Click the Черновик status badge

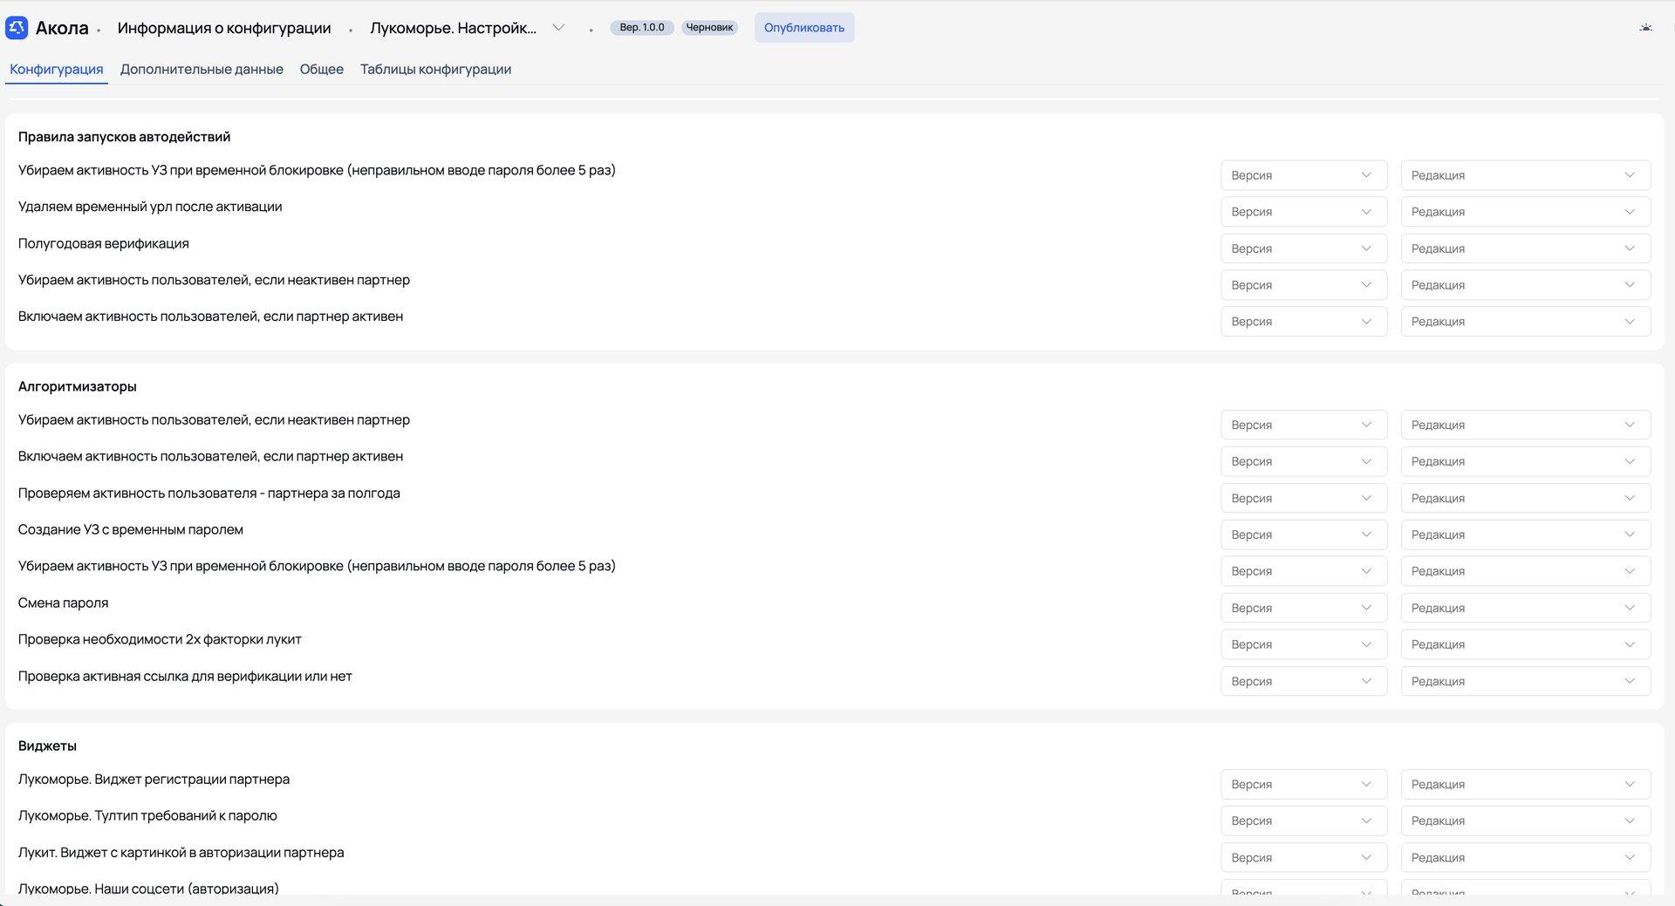tap(709, 28)
